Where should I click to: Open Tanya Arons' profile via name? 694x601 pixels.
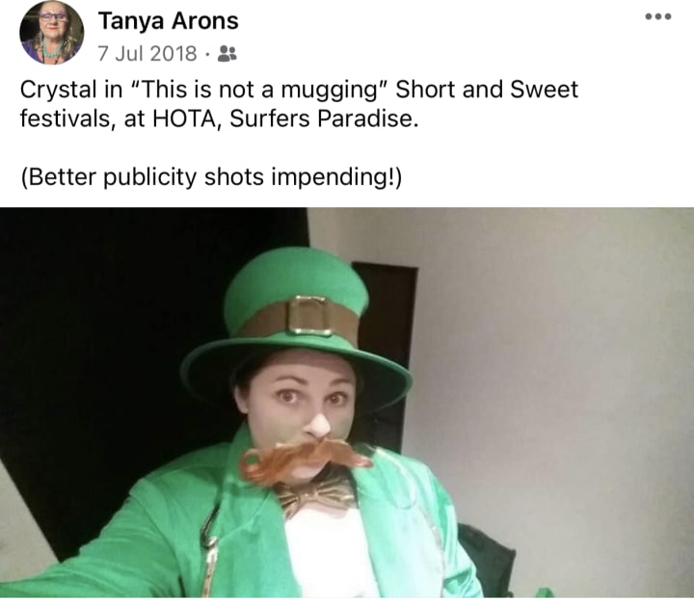(168, 21)
